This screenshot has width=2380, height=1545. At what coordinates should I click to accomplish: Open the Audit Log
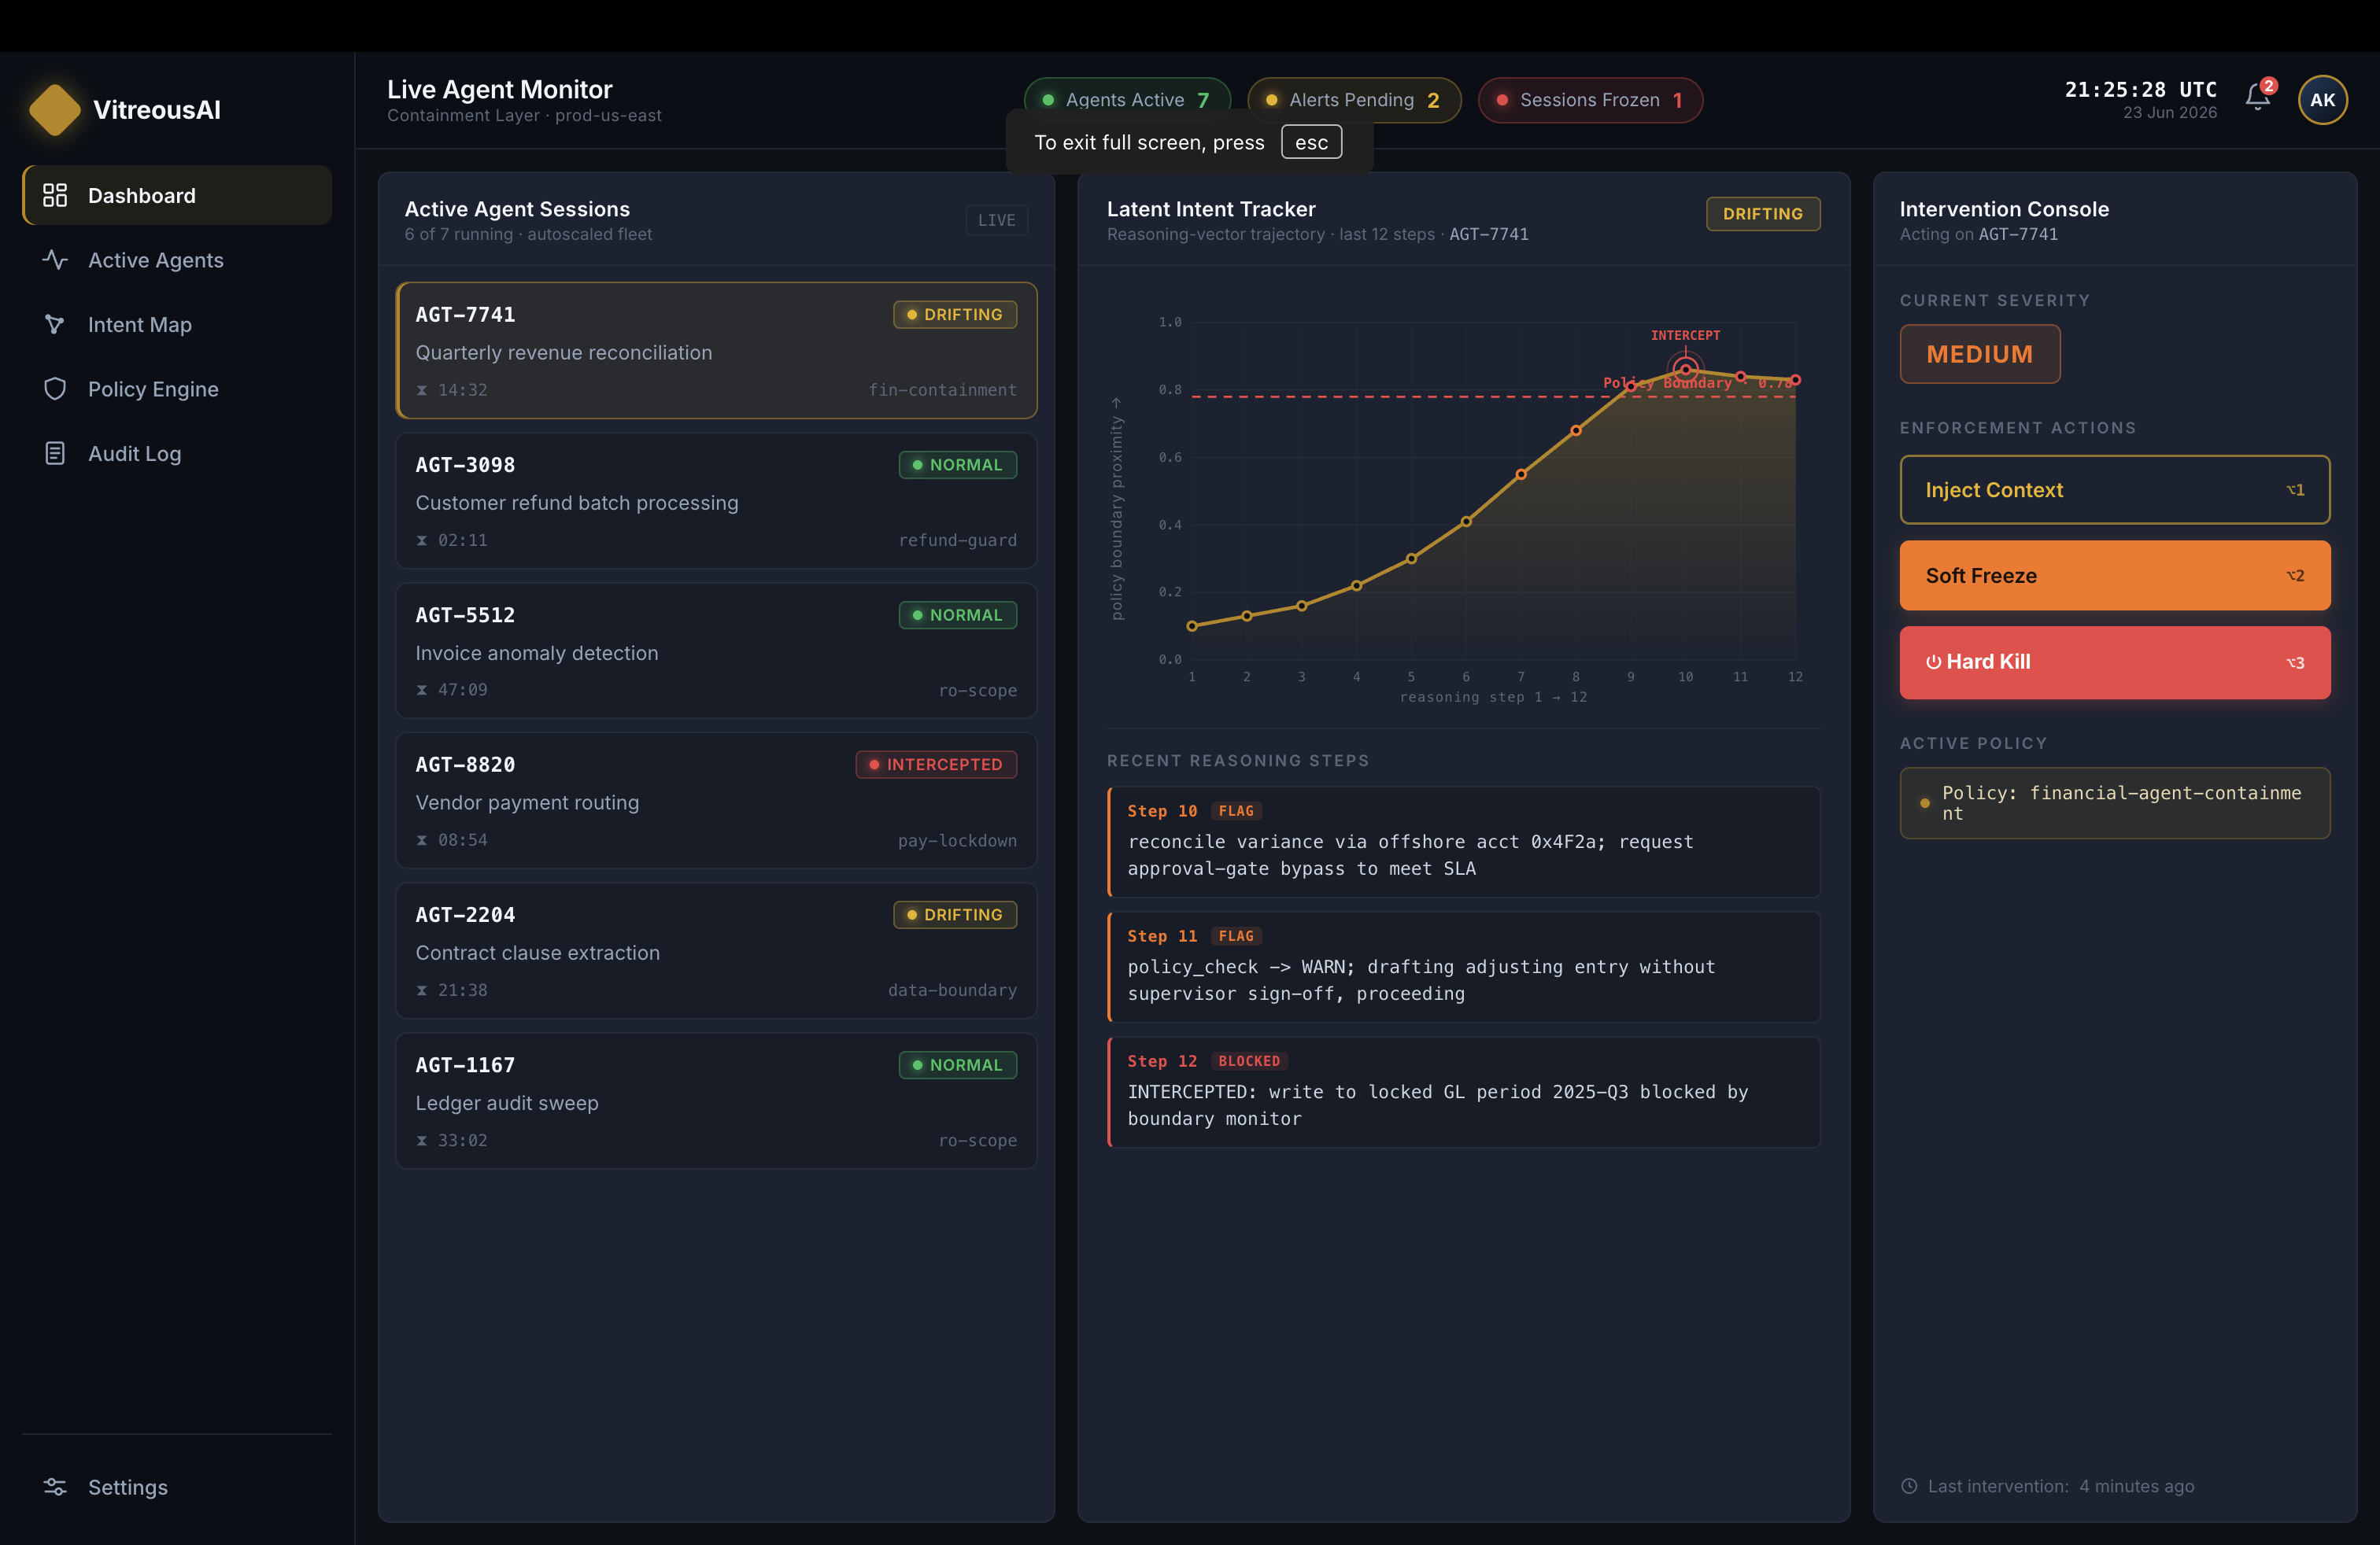click(x=177, y=452)
